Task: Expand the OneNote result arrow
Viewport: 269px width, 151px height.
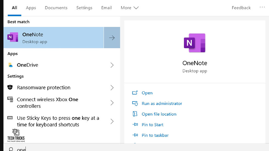Action: coord(112,38)
